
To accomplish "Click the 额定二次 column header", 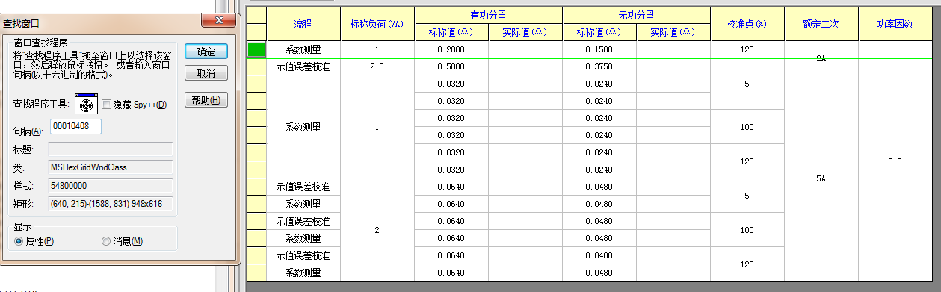I will point(821,24).
